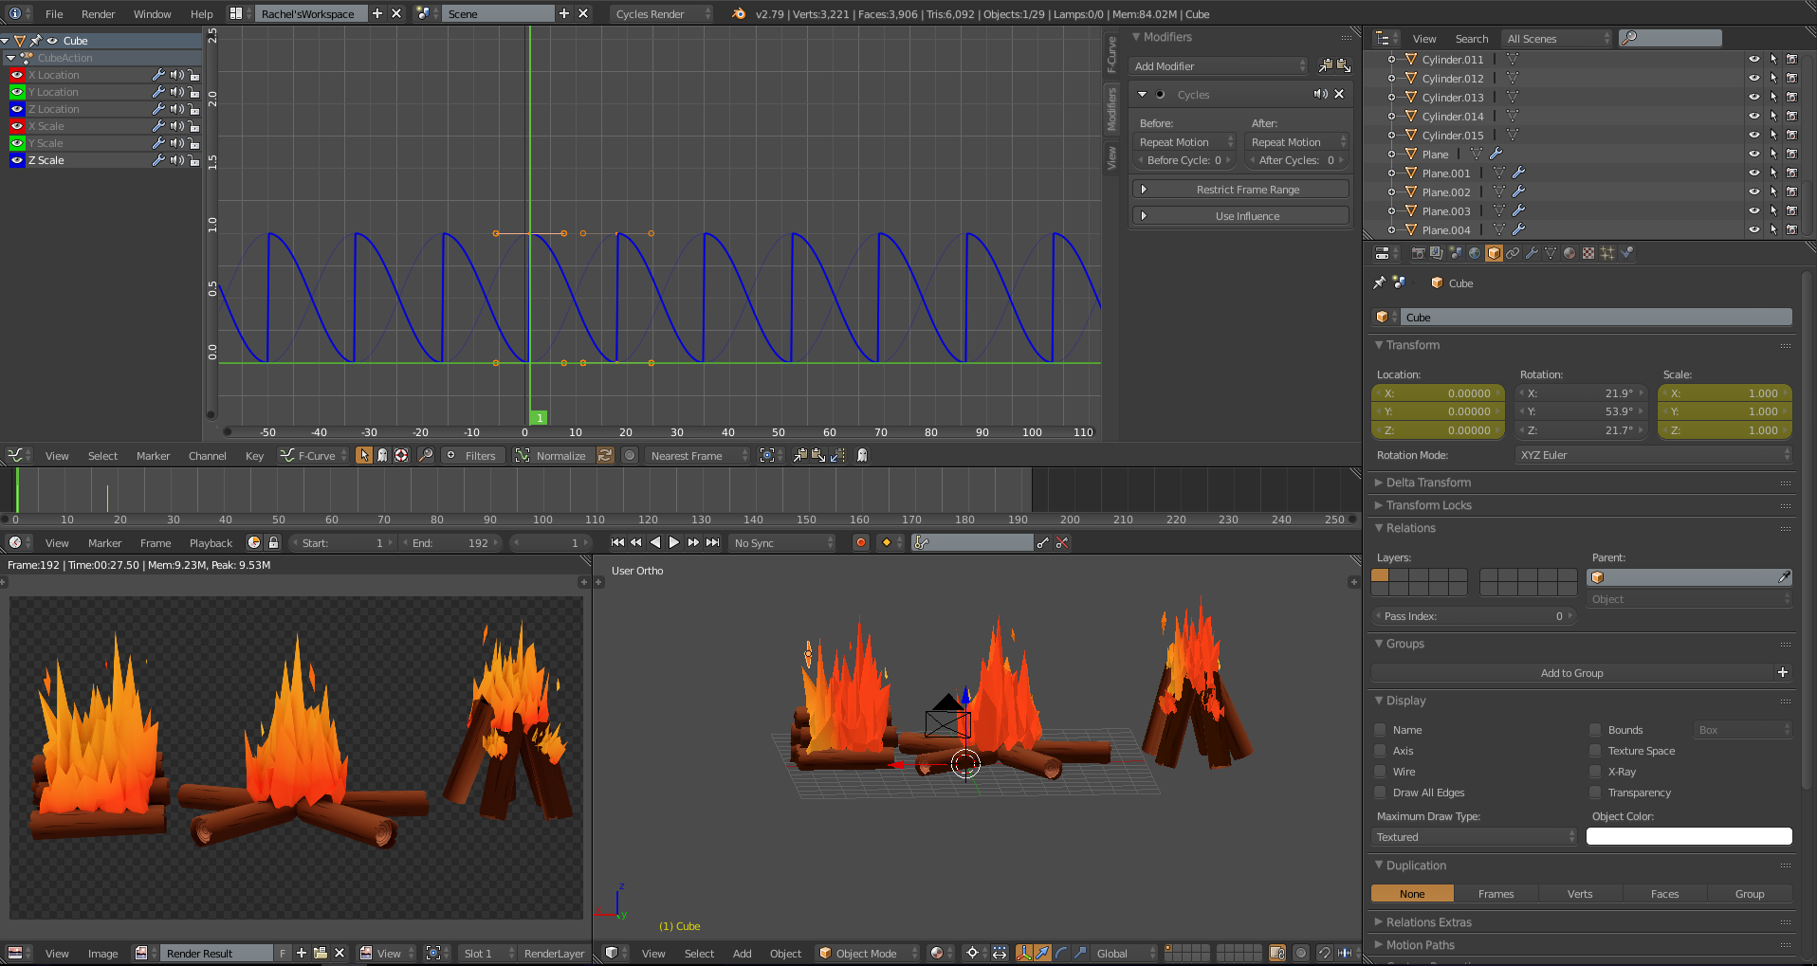Click the camera render properties icon
Image resolution: width=1817 pixels, height=966 pixels.
pos(1420,253)
